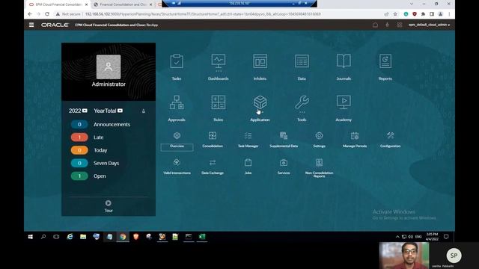Open Chrome from the taskbar
The width and height of the screenshot is (479, 269).
tap(123, 237)
